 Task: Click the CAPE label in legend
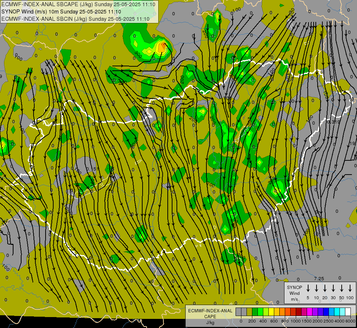click(210, 317)
